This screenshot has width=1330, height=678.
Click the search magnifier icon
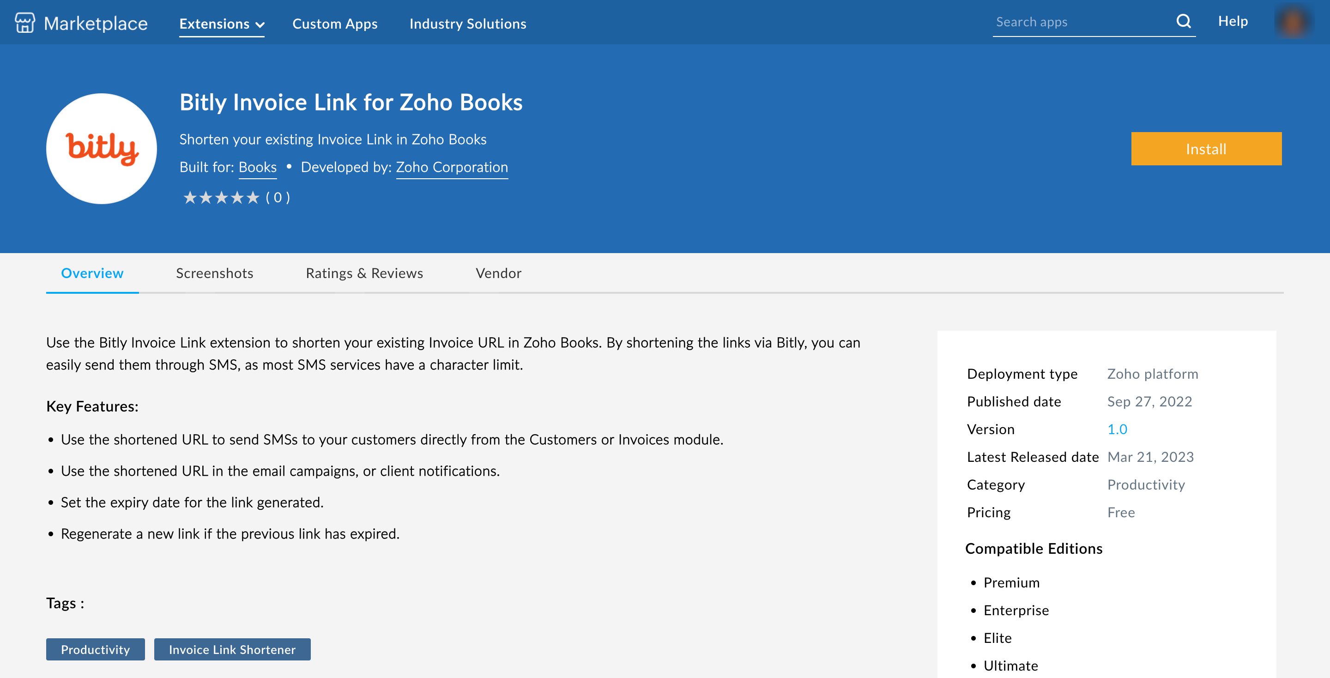tap(1183, 22)
